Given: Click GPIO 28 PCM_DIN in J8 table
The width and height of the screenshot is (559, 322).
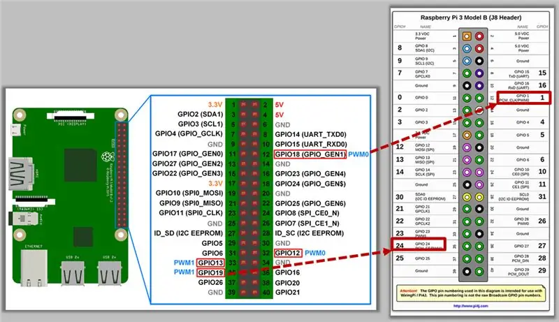Looking at the screenshot, I should 521,258.
